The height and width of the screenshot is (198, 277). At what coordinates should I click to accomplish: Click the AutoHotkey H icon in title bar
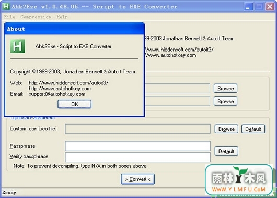[6, 6]
